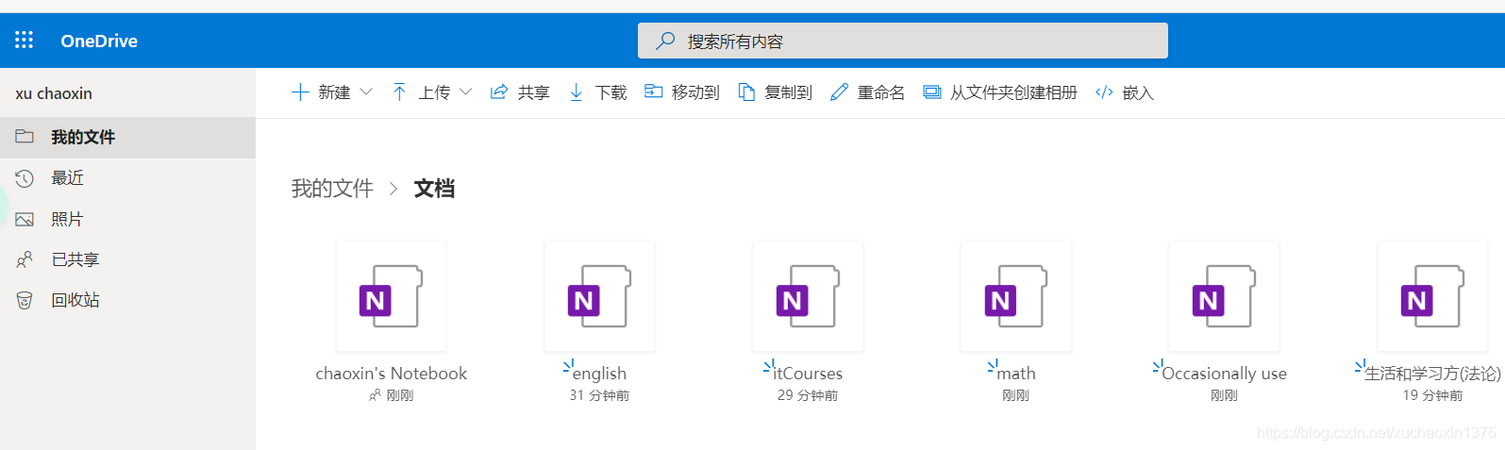Click the 新建 plus icon
Image resolution: width=1505 pixels, height=450 pixels.
point(300,92)
